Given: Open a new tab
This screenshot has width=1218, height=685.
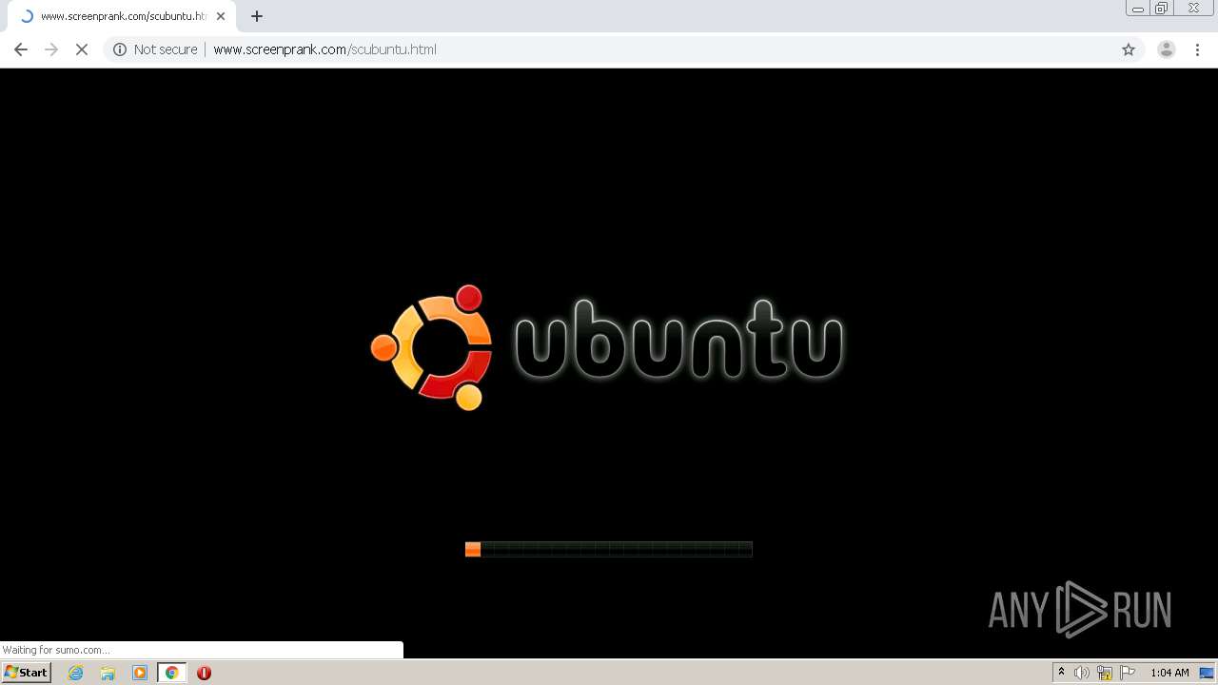Looking at the screenshot, I should pos(257,16).
